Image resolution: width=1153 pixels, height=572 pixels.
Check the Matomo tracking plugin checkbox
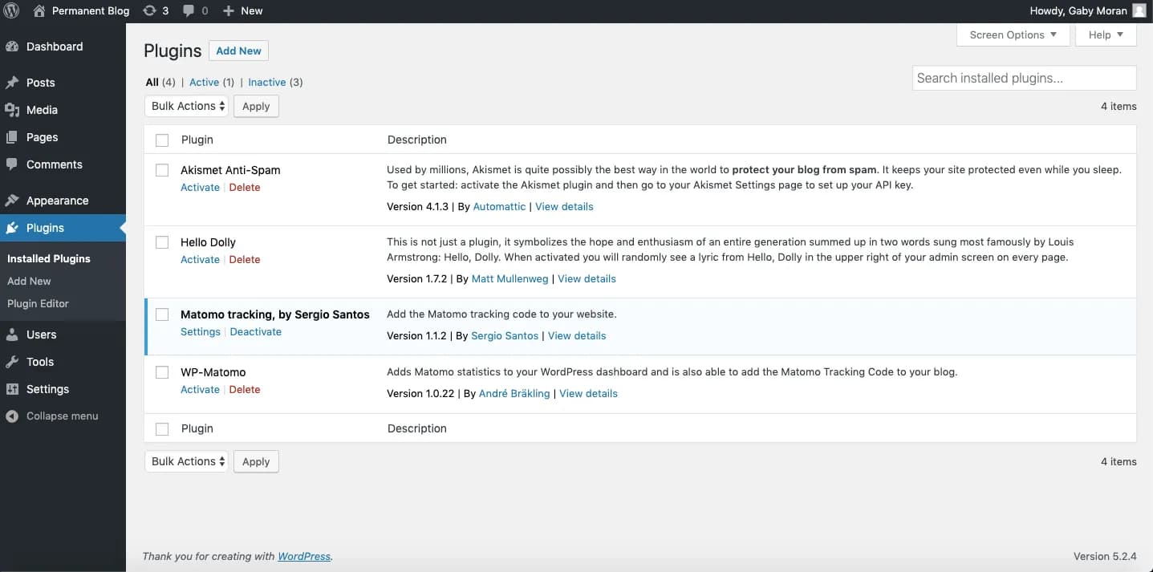tap(162, 314)
